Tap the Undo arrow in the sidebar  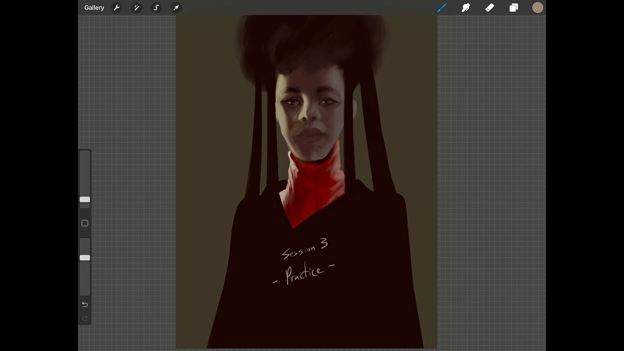coord(85,304)
